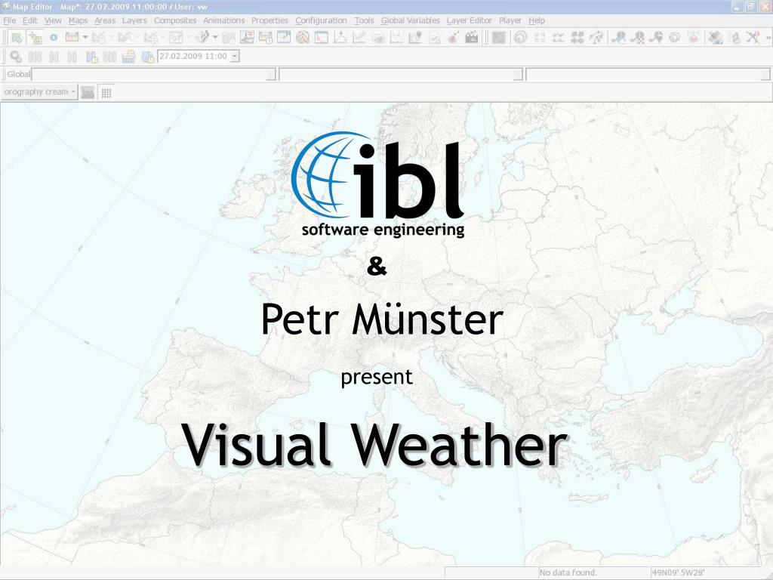Open the middle combo box arrow

tap(518, 75)
